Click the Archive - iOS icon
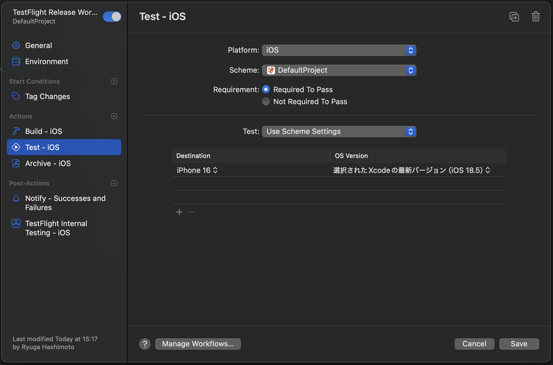553x365 pixels. point(16,164)
